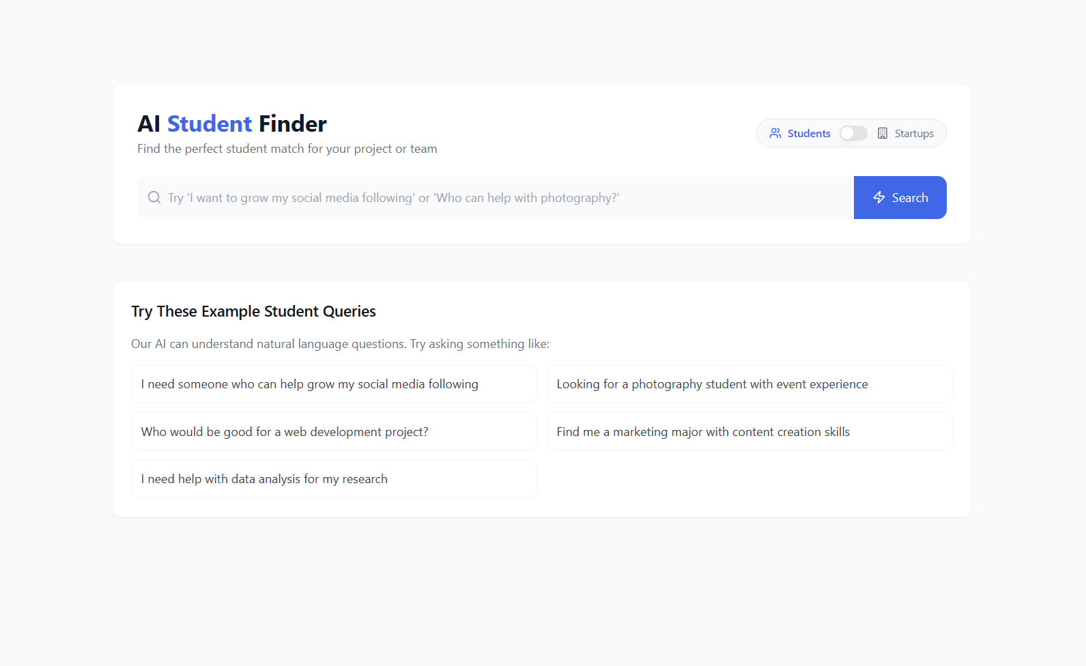
Task: Click the magnifying glass icon in search bar
Action: 154,198
